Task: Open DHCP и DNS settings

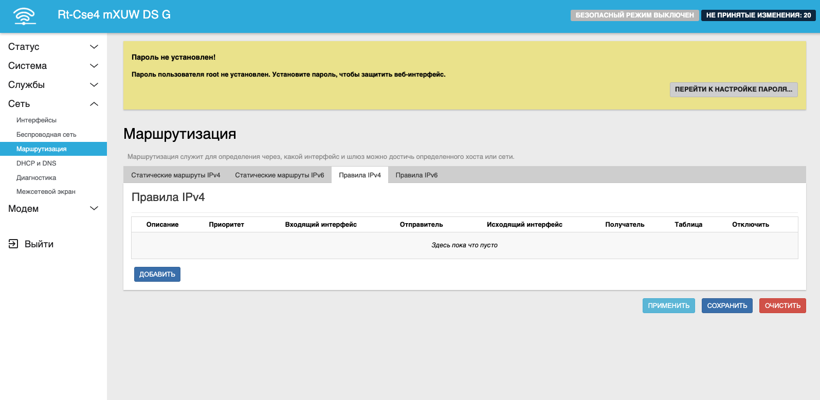Action: pyautogui.click(x=37, y=163)
